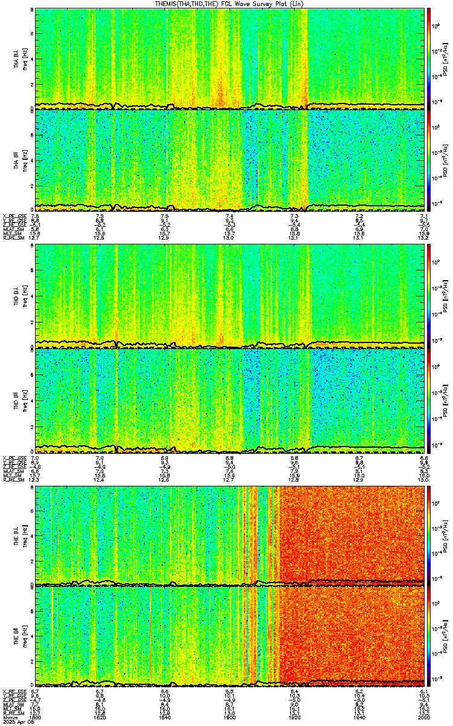
Task: Click the THE B-parallel spectrogram panel
Action: [x=229, y=636]
